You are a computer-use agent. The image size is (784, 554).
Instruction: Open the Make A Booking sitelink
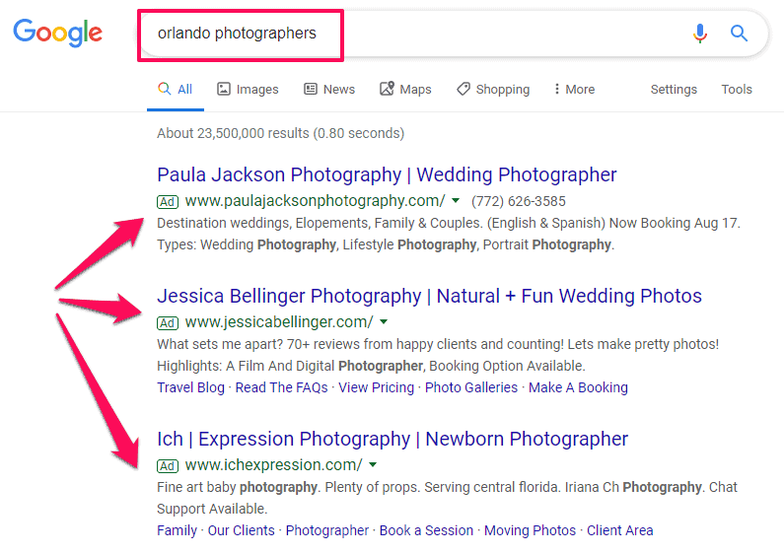[578, 387]
